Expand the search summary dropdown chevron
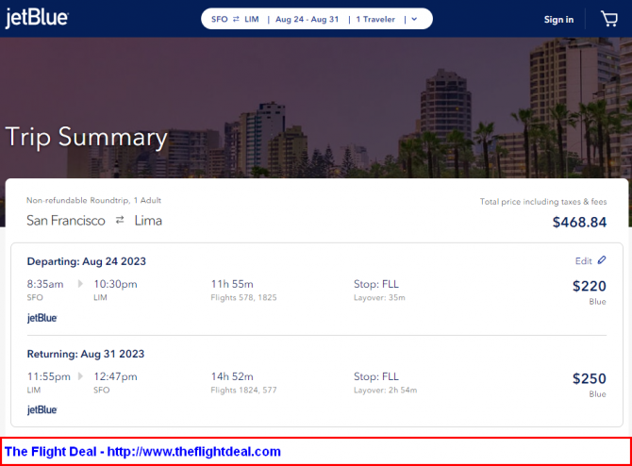Viewport: 632px width, 466px height. coord(414,19)
